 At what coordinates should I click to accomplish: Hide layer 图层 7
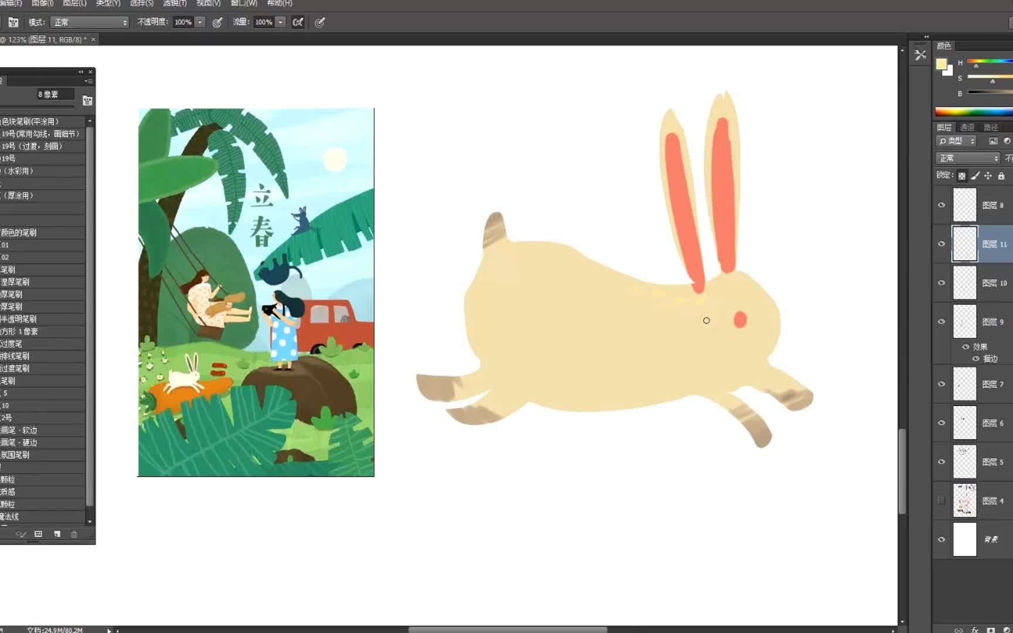tap(941, 384)
